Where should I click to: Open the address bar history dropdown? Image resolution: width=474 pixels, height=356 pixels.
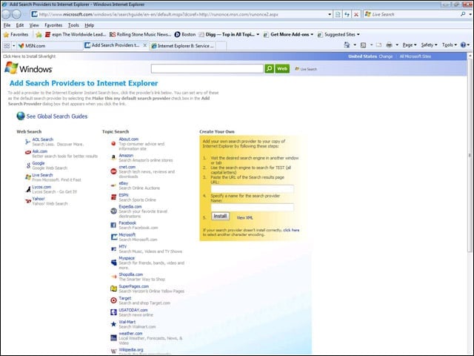click(x=330, y=14)
